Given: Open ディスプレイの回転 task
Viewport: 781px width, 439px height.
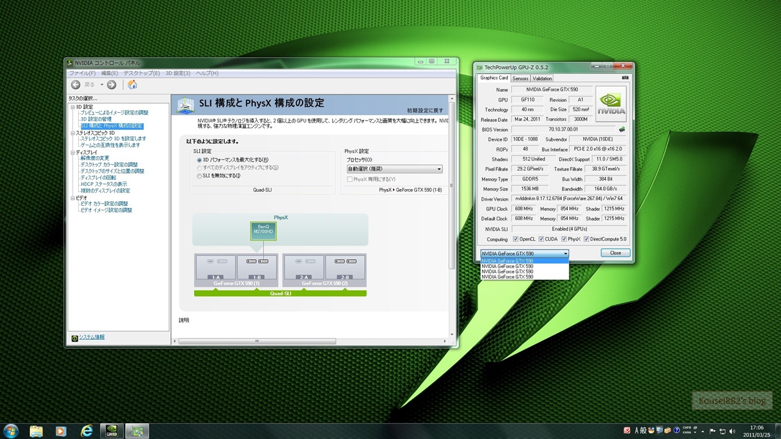Looking at the screenshot, I should (98, 177).
